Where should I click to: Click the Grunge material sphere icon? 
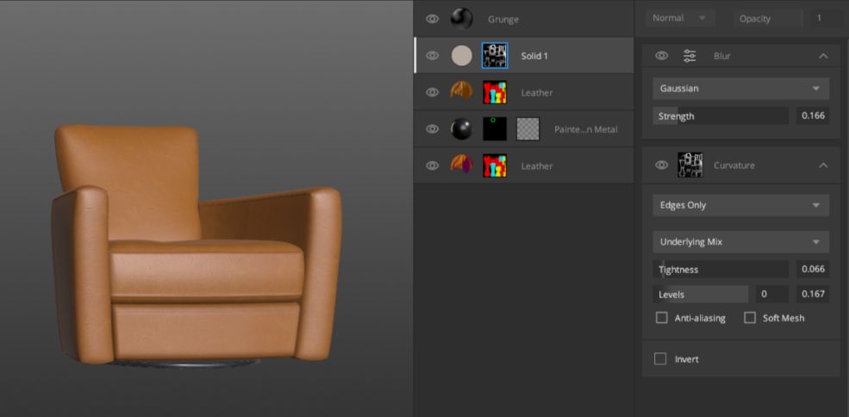click(461, 18)
